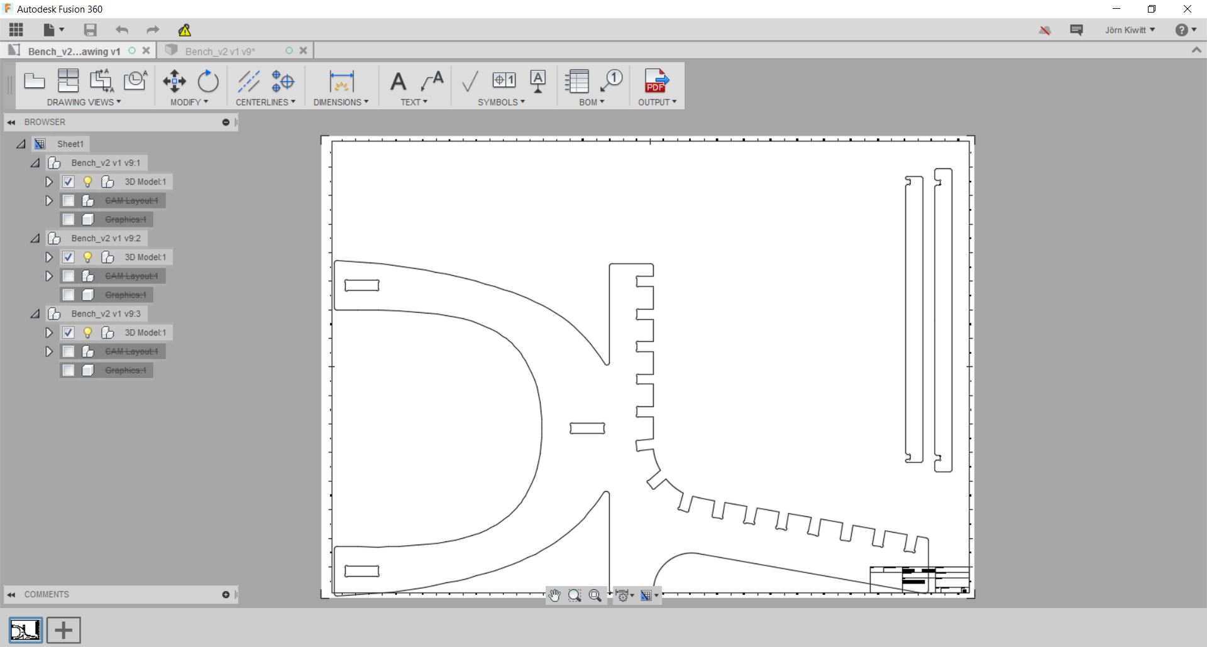Image resolution: width=1207 pixels, height=647 pixels.
Task: Open the MODIFY dropdown menu
Action: coord(189,102)
